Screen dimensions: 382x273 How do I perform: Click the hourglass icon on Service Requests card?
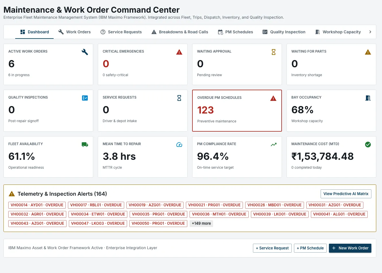coord(179,98)
